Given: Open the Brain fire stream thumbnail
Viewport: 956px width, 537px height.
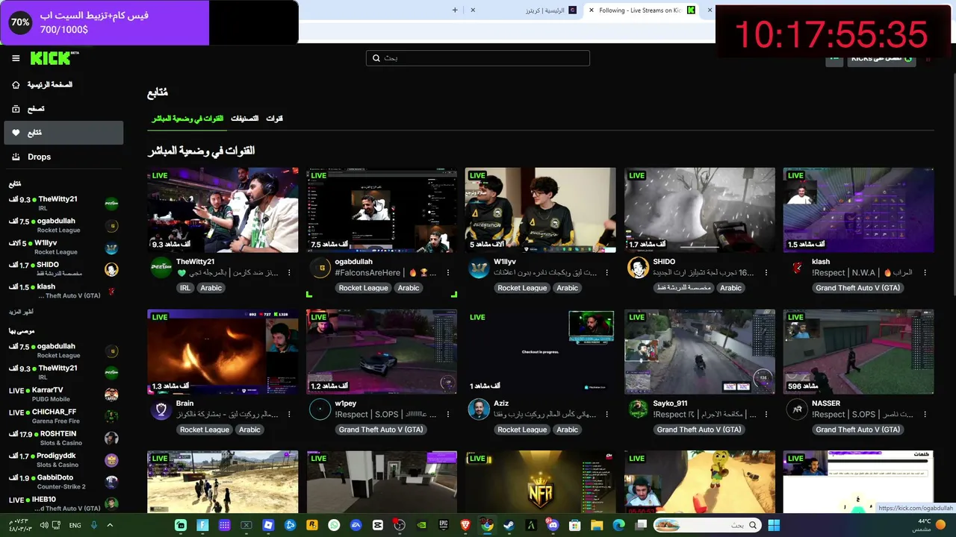Looking at the screenshot, I should pyautogui.click(x=223, y=351).
